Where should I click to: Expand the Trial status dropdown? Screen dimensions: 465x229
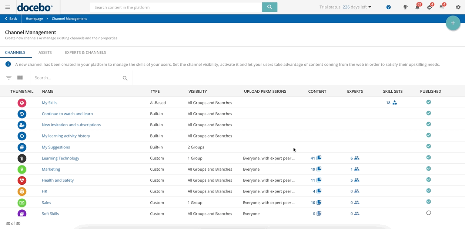[345, 7]
